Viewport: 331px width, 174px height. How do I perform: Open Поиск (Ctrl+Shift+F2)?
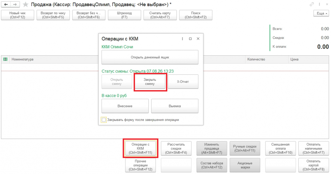pyautogui.click(x=196, y=15)
